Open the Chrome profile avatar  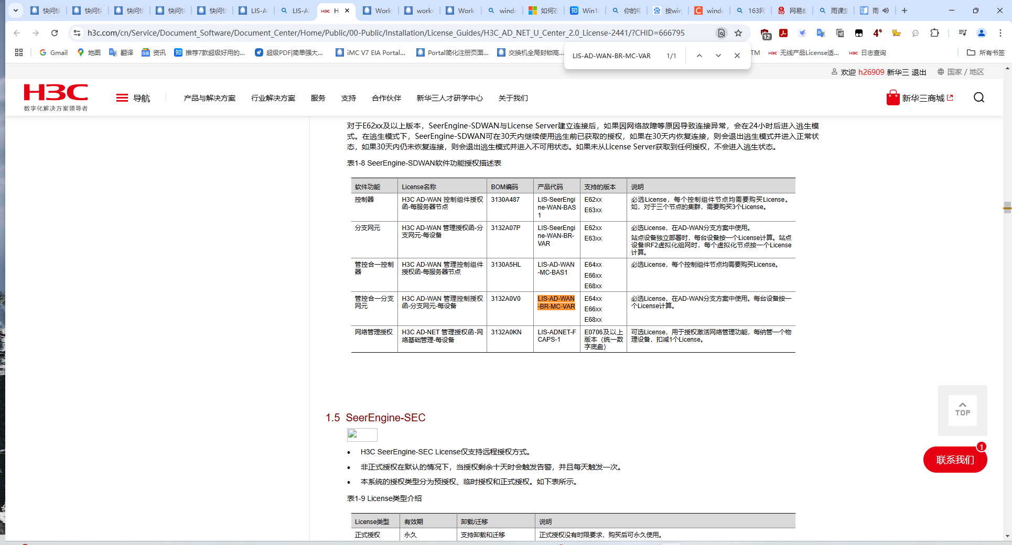[x=982, y=33]
